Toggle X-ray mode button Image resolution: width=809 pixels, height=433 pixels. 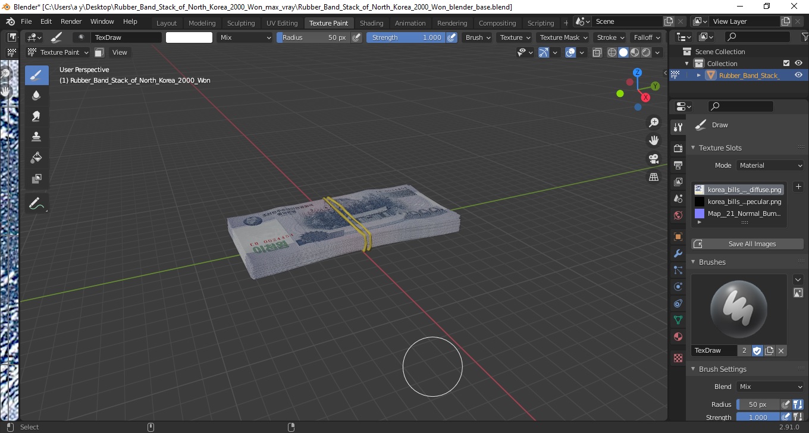(598, 52)
